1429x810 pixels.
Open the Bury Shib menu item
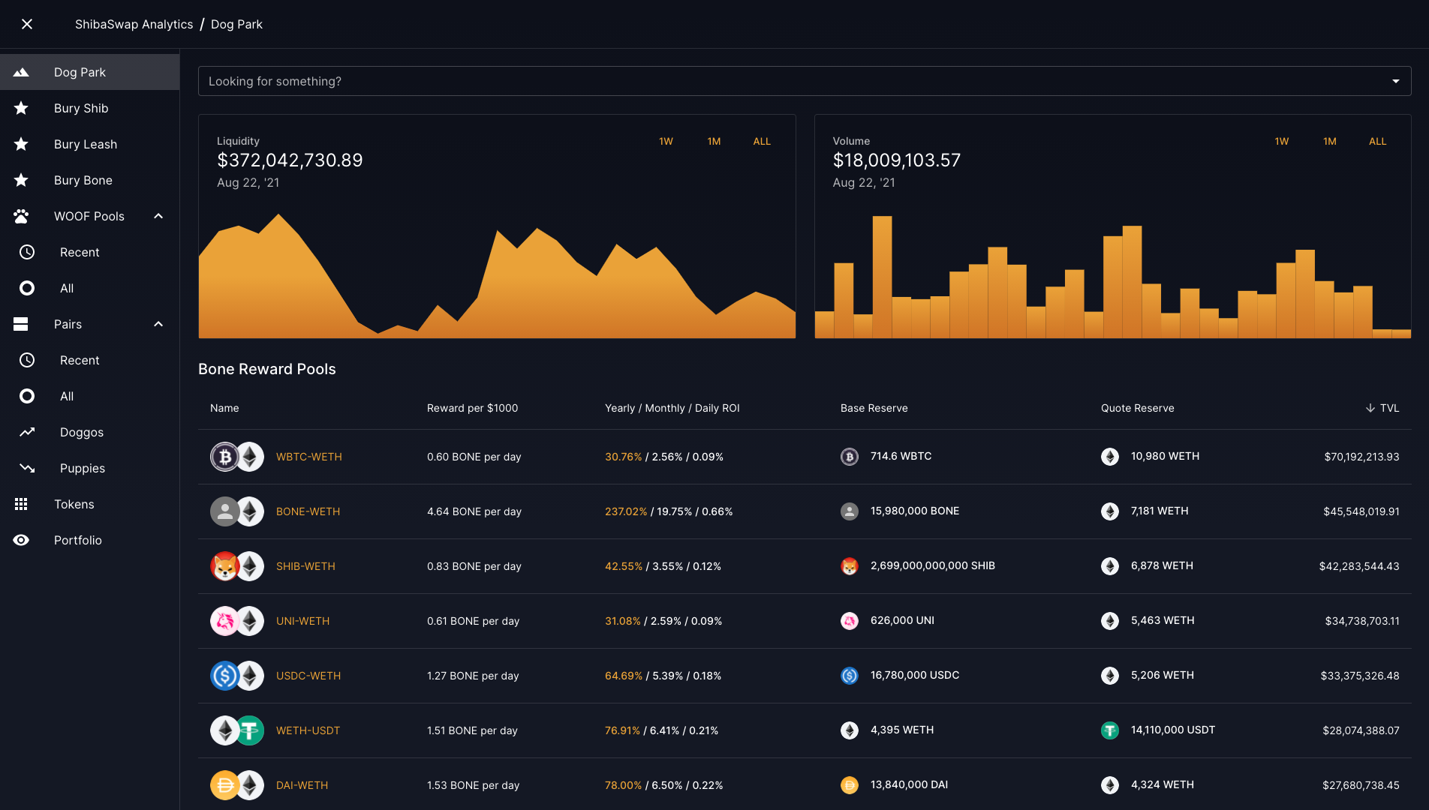(90, 108)
